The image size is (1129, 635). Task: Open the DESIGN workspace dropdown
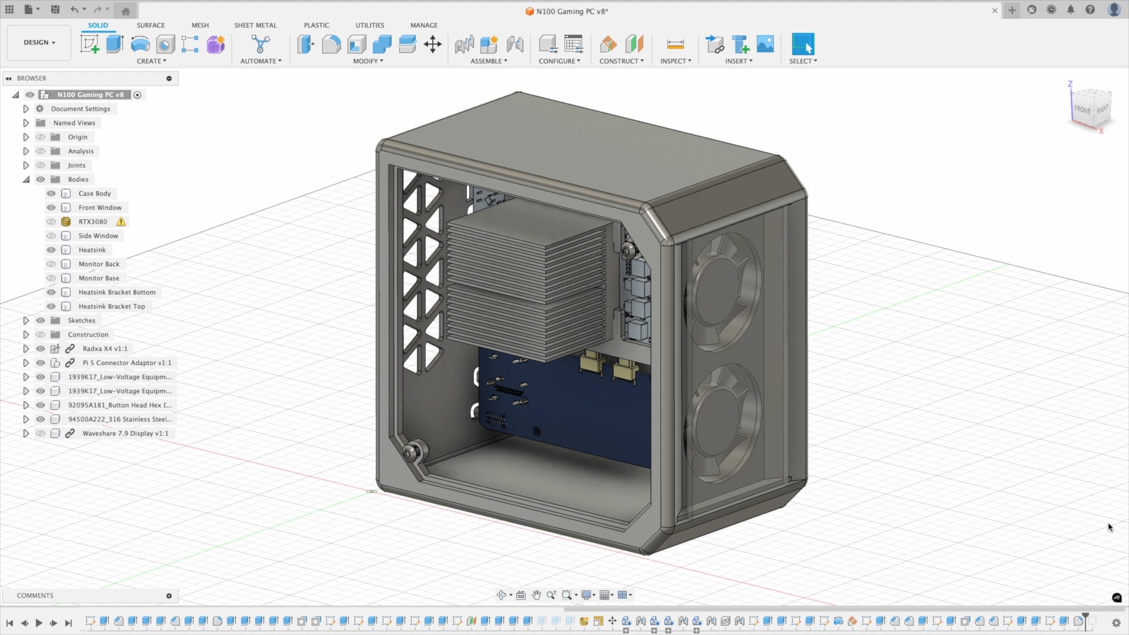[x=39, y=42]
